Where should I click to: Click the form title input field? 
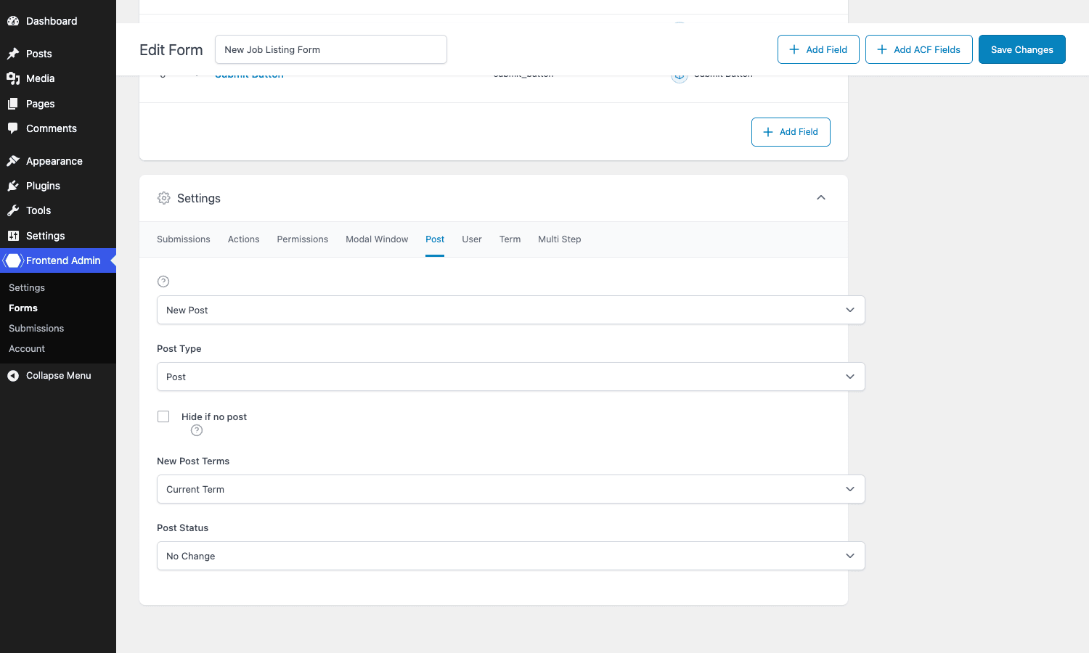tap(331, 49)
